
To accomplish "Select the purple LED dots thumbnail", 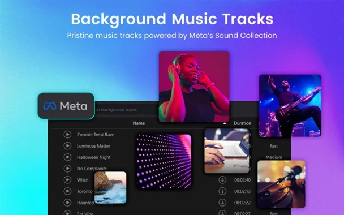I will click(164, 161).
